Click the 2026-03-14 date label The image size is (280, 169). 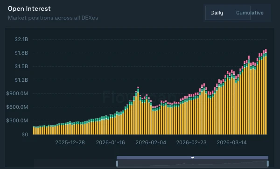231,142
